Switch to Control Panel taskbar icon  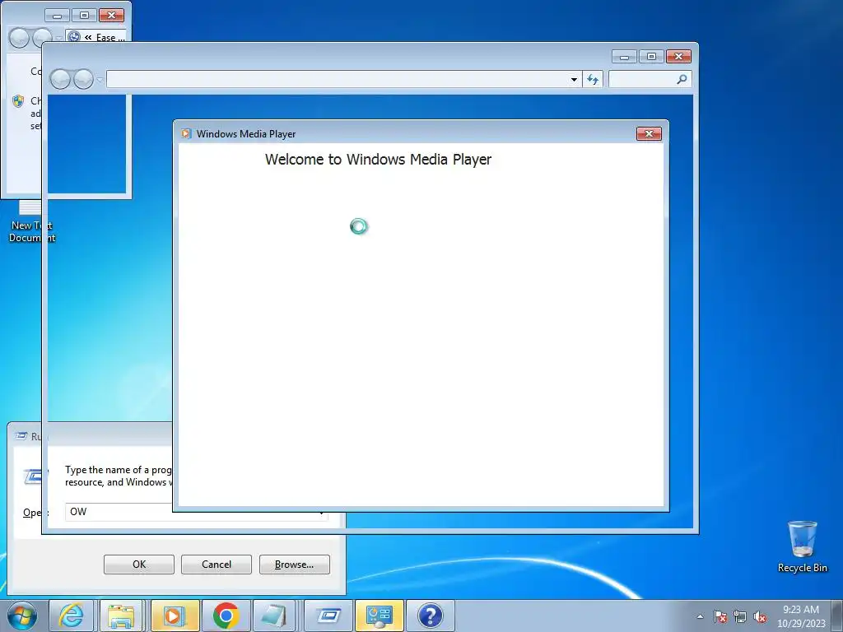click(x=379, y=616)
